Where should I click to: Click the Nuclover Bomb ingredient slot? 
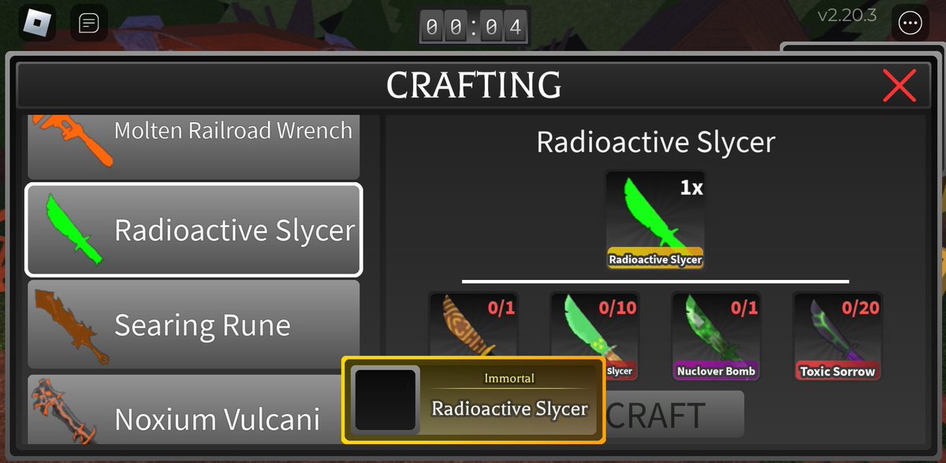pos(716,336)
